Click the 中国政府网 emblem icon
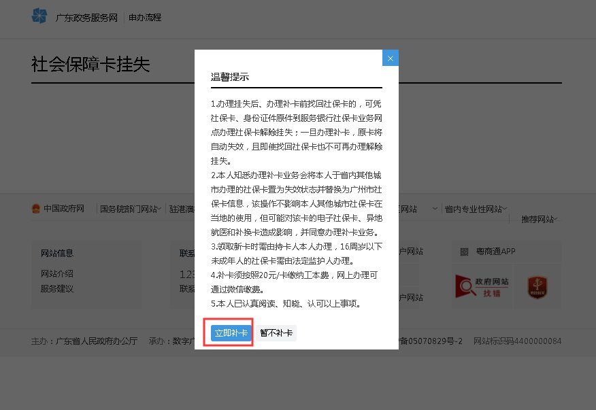Screen dimensions: 596x410 (x=36, y=209)
